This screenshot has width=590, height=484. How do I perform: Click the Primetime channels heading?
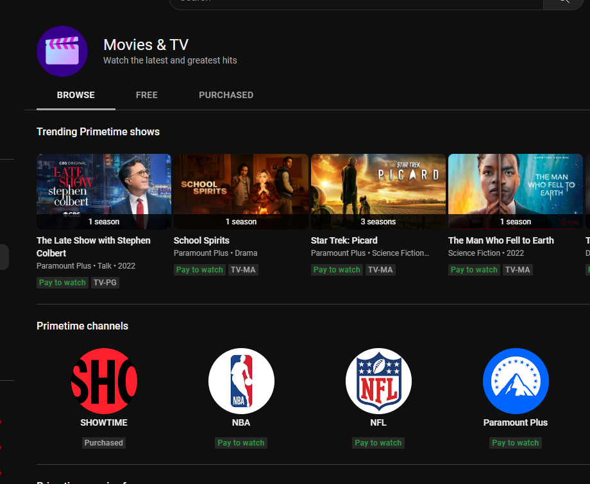click(x=82, y=326)
